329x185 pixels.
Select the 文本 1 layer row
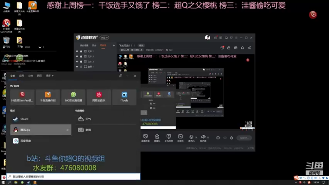95,51
